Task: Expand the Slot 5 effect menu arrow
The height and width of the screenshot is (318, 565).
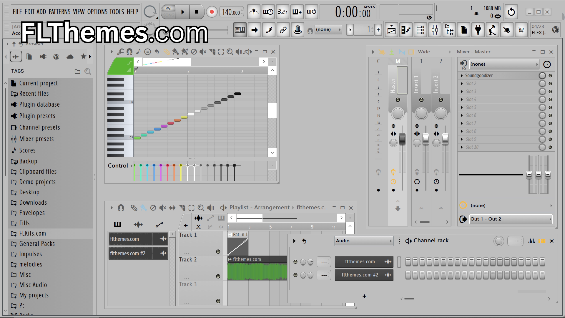Action: click(462, 107)
